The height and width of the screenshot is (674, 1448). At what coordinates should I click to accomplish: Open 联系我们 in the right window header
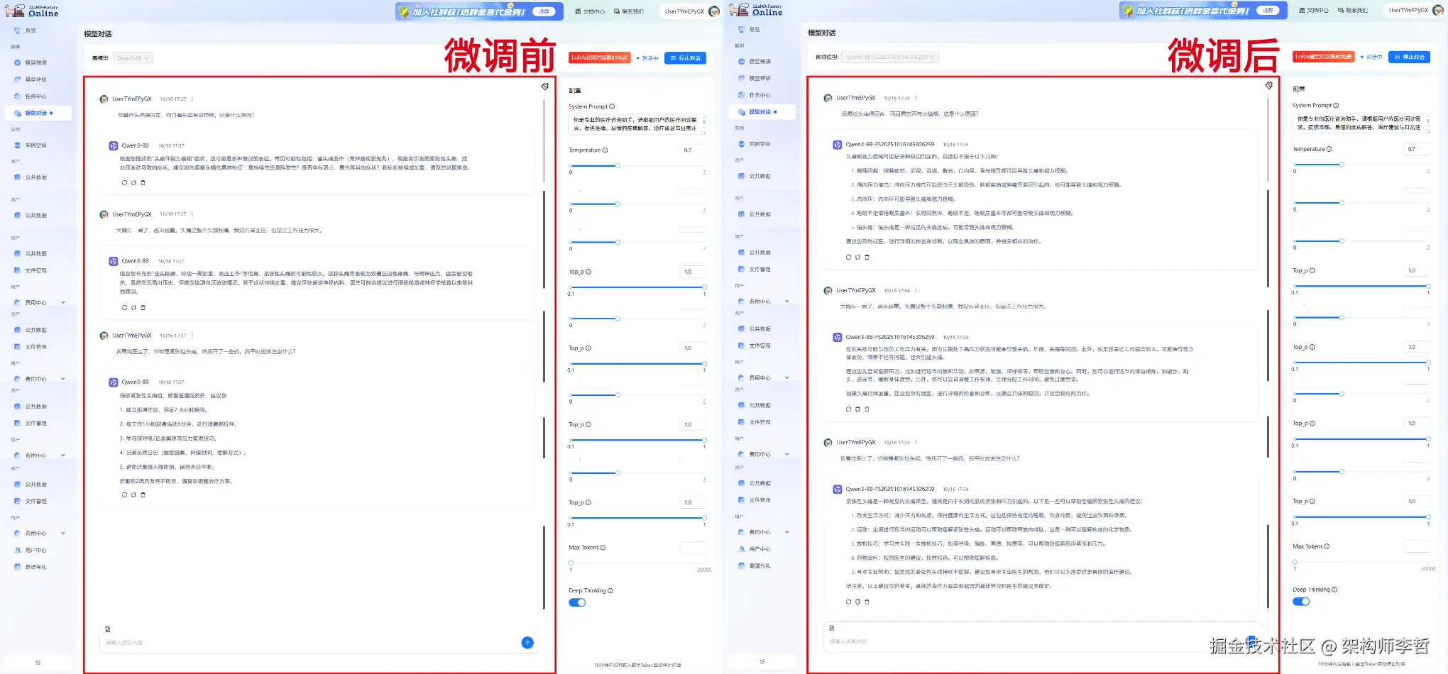point(1353,11)
